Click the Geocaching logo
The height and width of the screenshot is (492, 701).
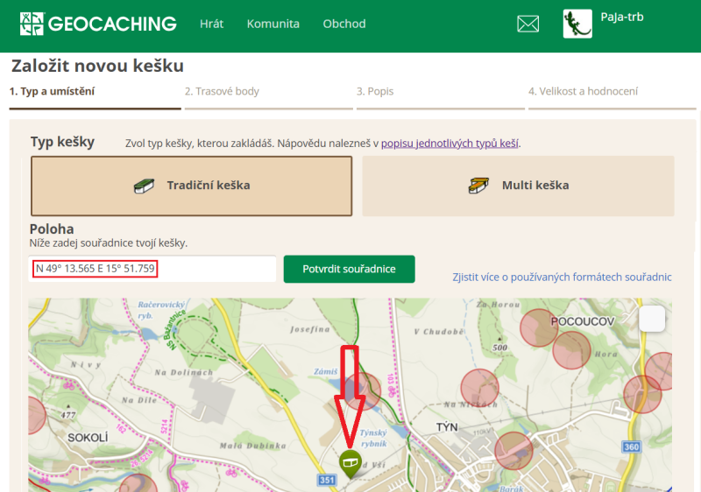(98, 24)
